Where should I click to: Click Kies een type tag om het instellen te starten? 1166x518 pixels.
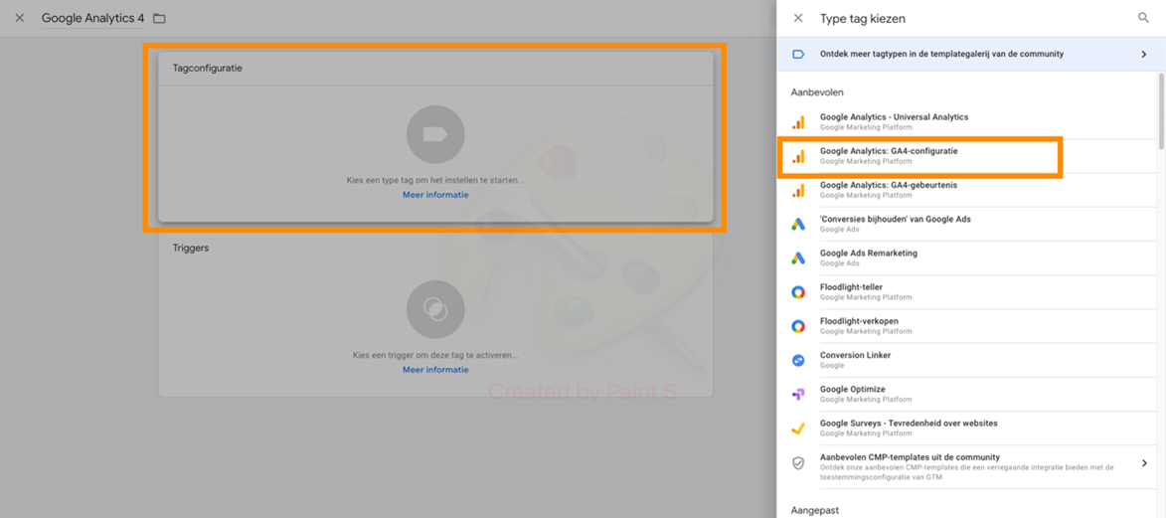435,180
